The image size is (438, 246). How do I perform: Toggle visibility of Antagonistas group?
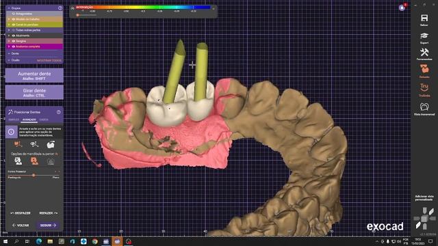click(13, 14)
